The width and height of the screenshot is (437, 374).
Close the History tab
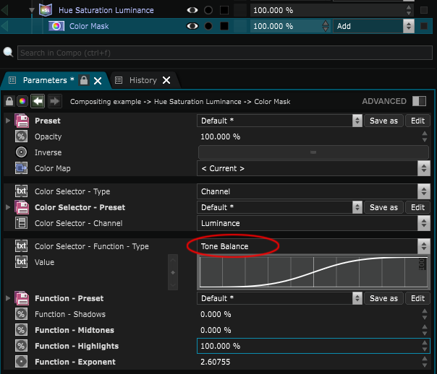point(166,80)
